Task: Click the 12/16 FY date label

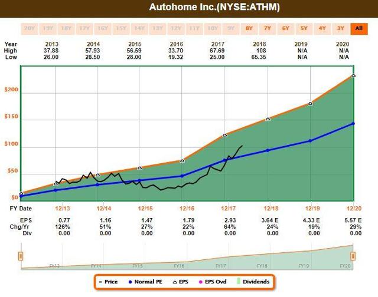Action: click(x=187, y=208)
